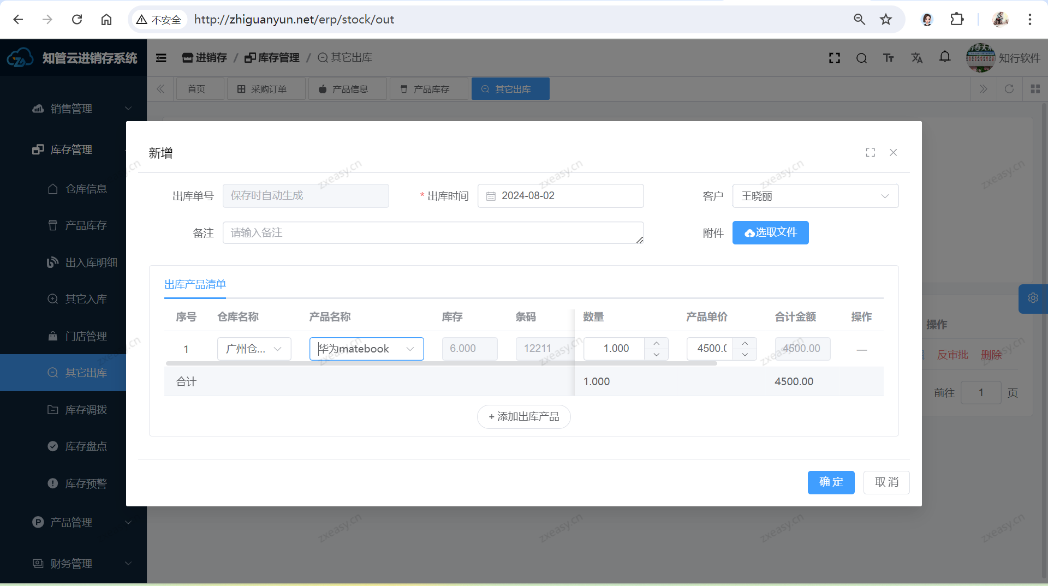Increase the 数量 quantity with up arrow

tap(656, 343)
